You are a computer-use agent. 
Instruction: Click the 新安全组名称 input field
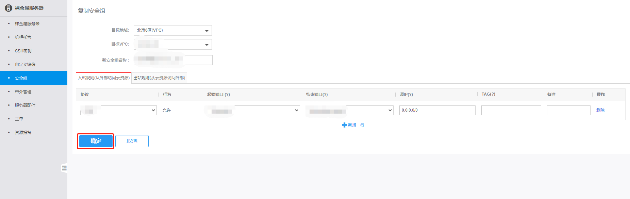pos(173,60)
